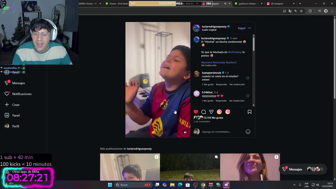
Task: Open the smiling woman reel thumbnail
Action: [x=250, y=167]
